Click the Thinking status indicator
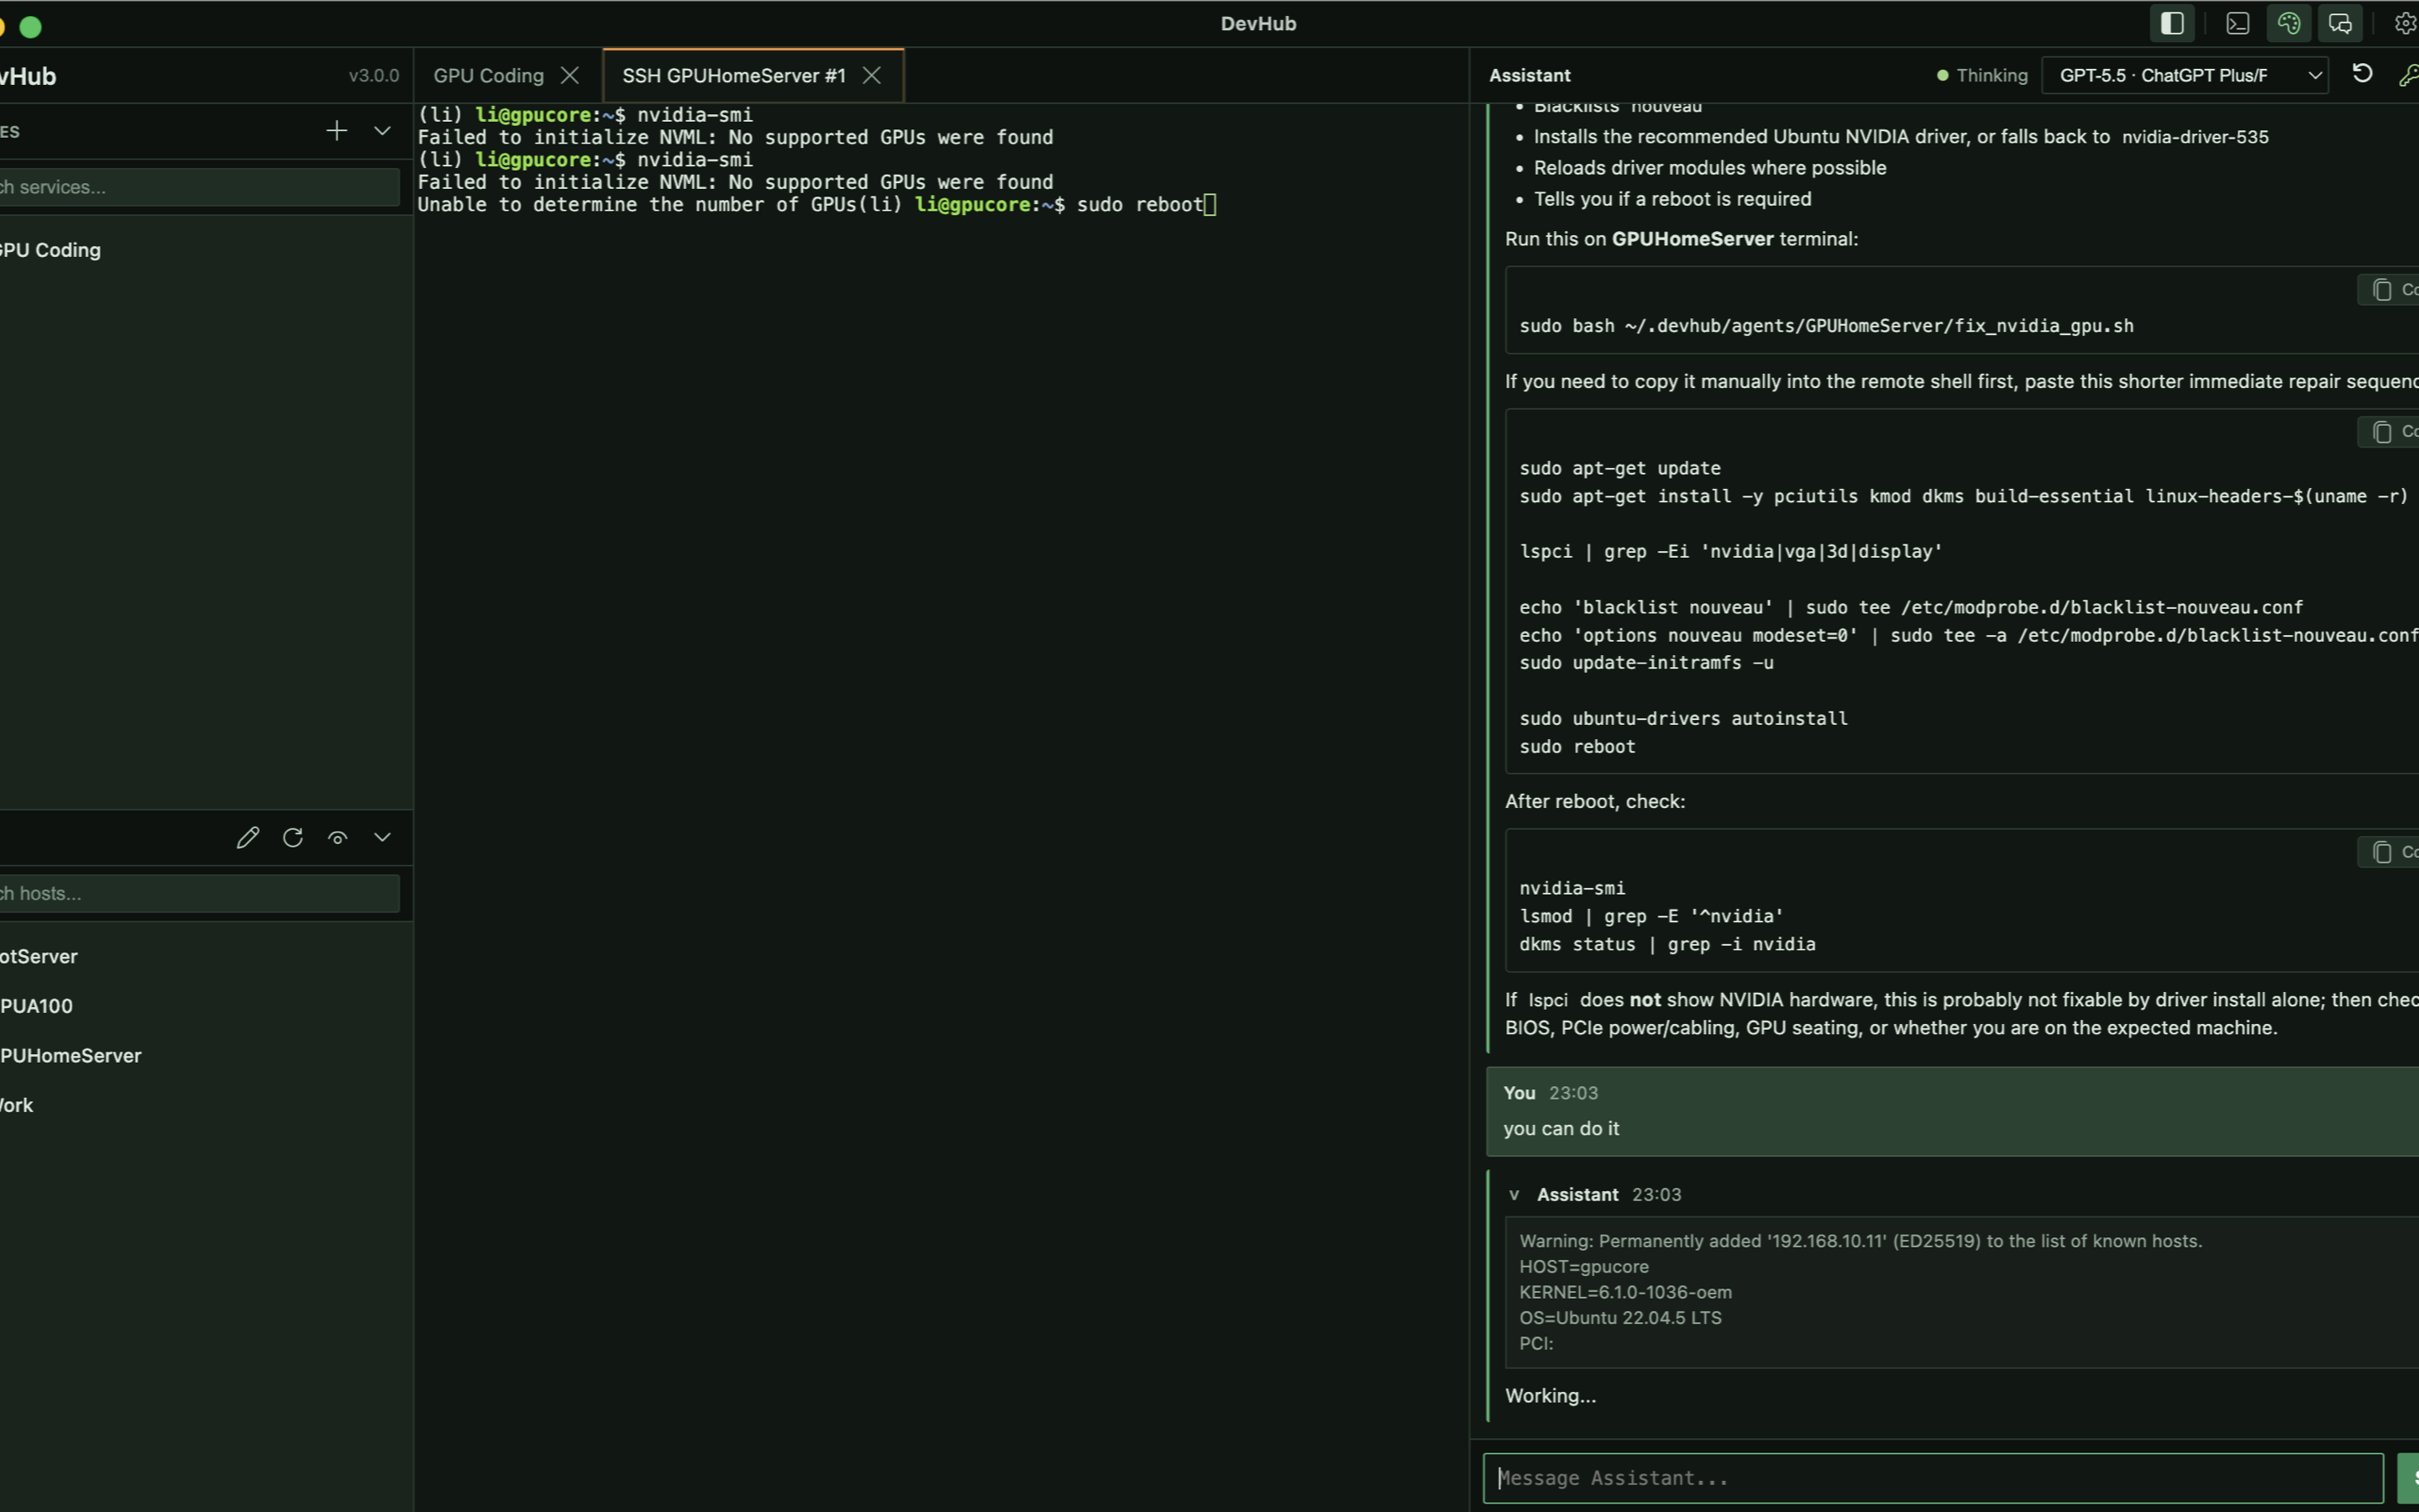This screenshot has width=2419, height=1512. click(1982, 75)
